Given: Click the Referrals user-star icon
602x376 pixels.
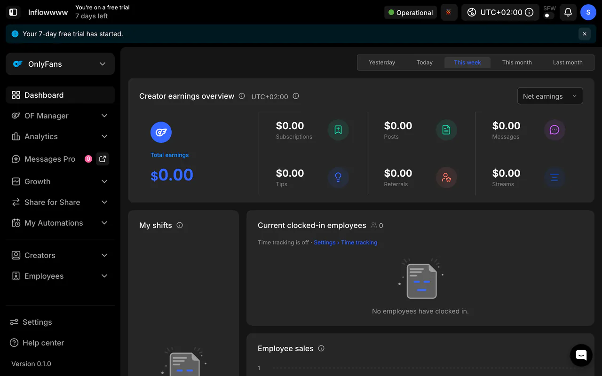Looking at the screenshot, I should point(446,178).
